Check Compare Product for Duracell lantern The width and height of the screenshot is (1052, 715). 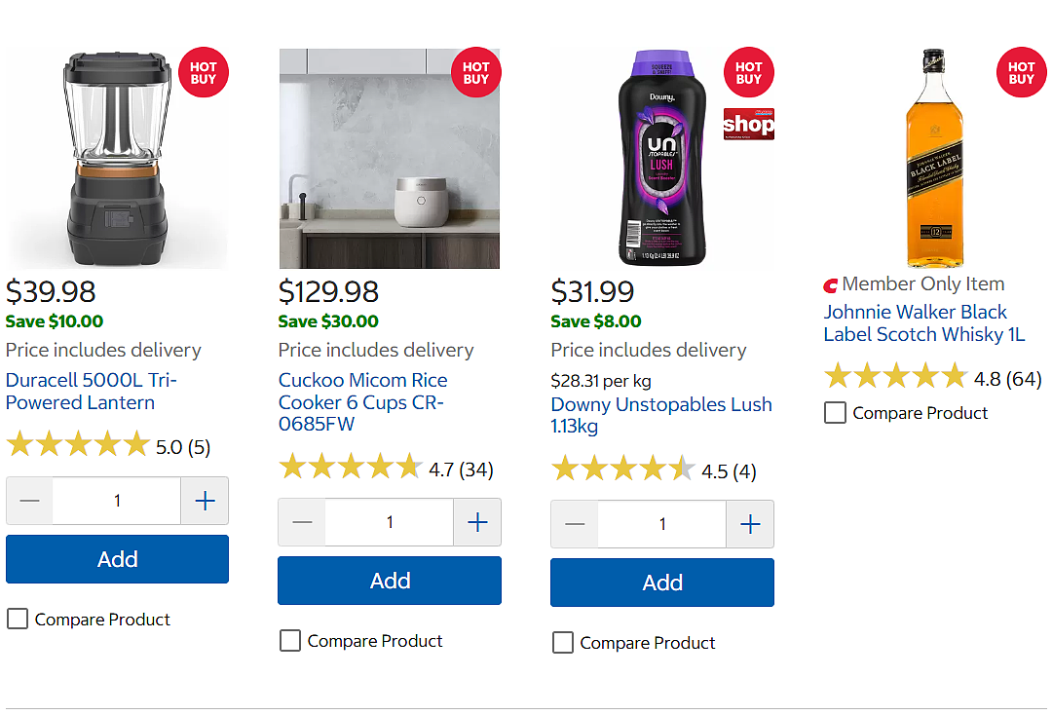[x=18, y=619]
